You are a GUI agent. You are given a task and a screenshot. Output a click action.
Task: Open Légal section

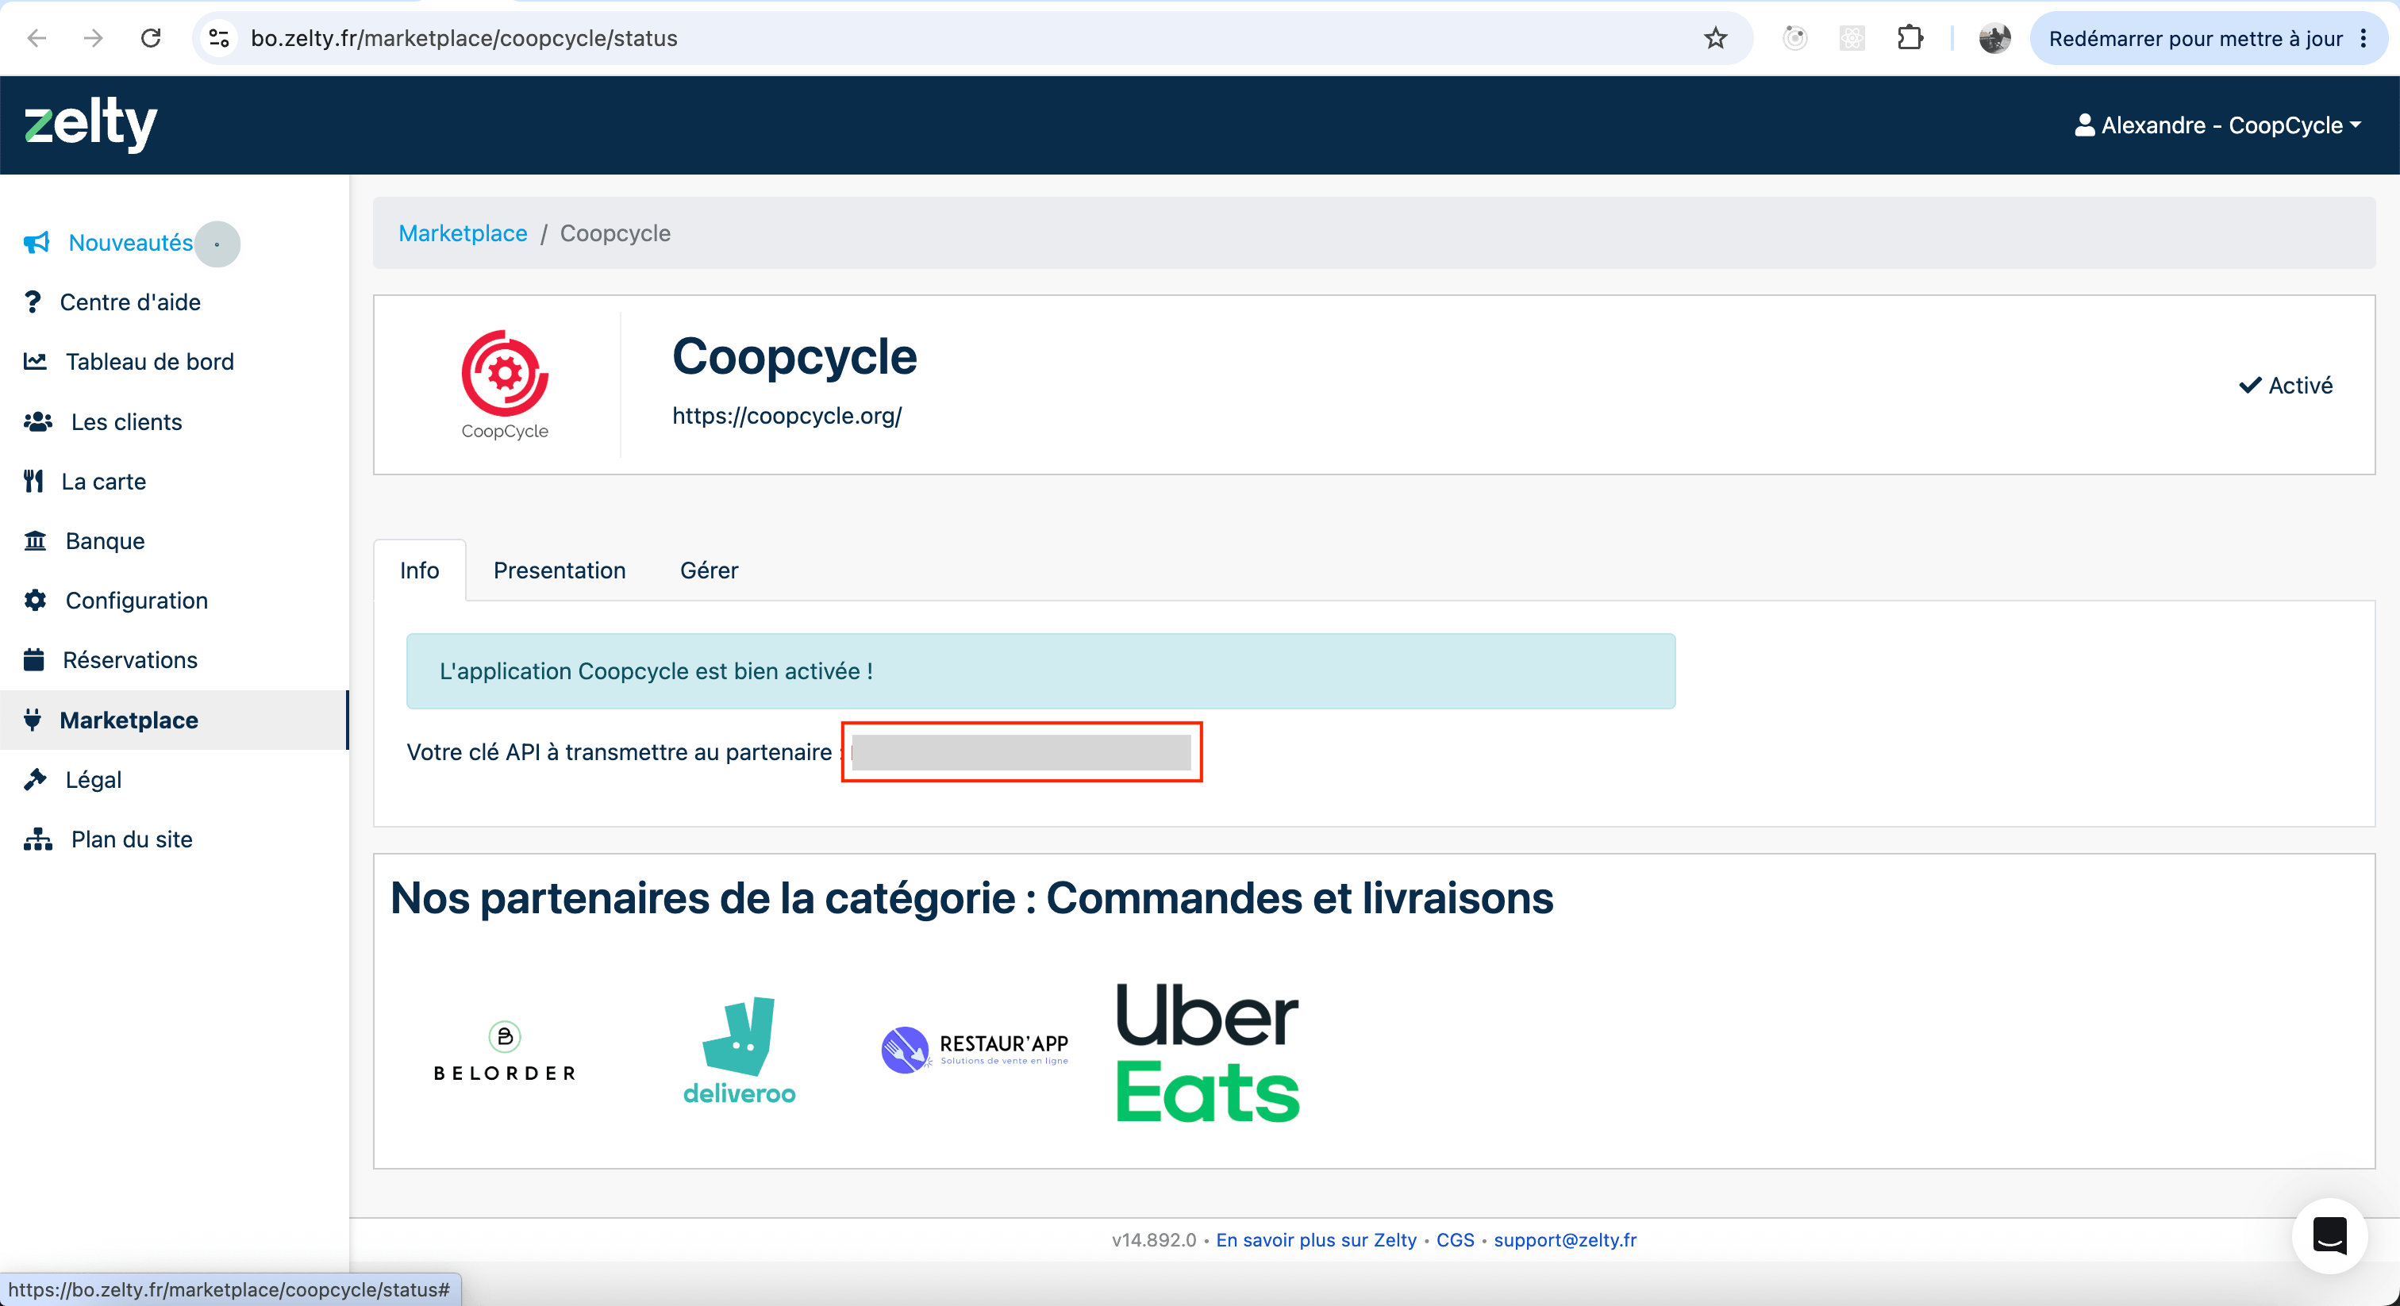(x=94, y=780)
